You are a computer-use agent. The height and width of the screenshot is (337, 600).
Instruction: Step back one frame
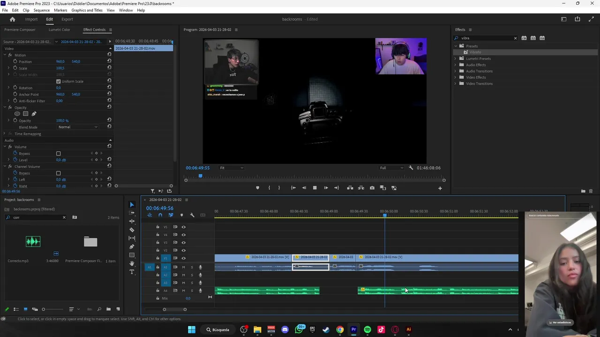(x=304, y=188)
